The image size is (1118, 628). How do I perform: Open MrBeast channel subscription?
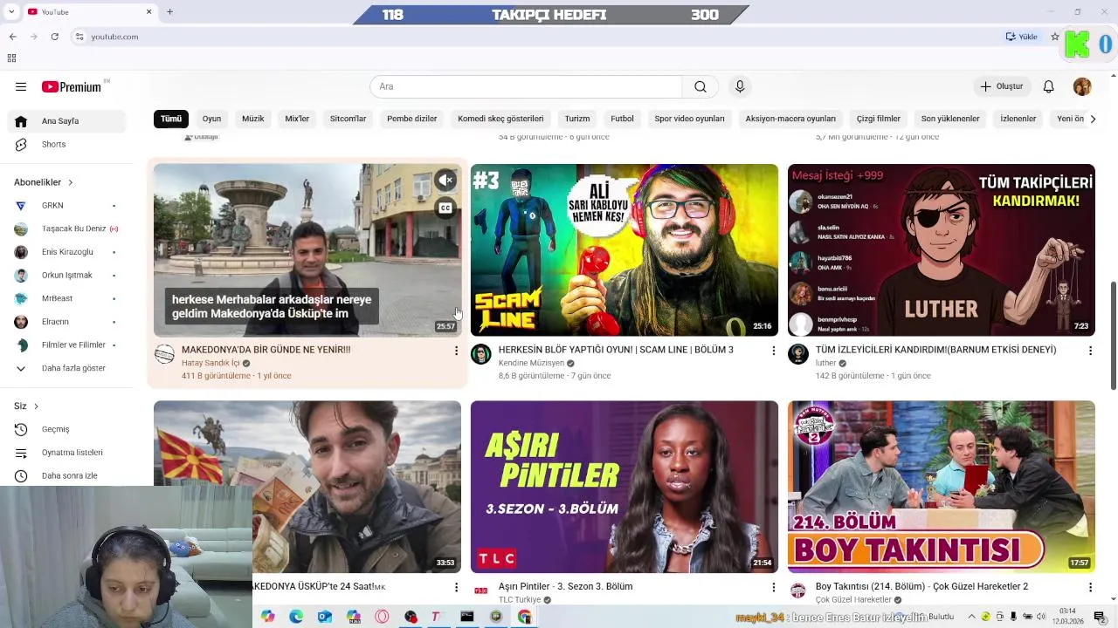pyautogui.click(x=66, y=298)
